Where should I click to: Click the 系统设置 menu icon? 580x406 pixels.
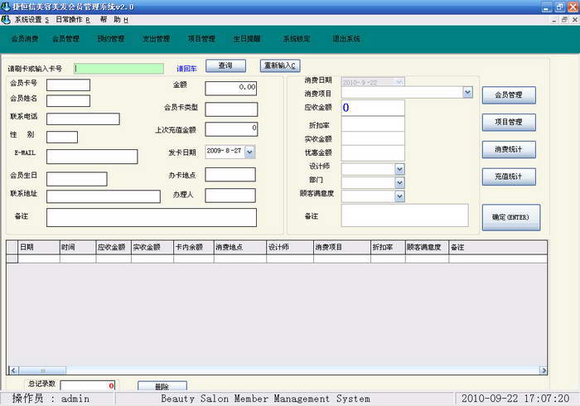tap(7, 19)
